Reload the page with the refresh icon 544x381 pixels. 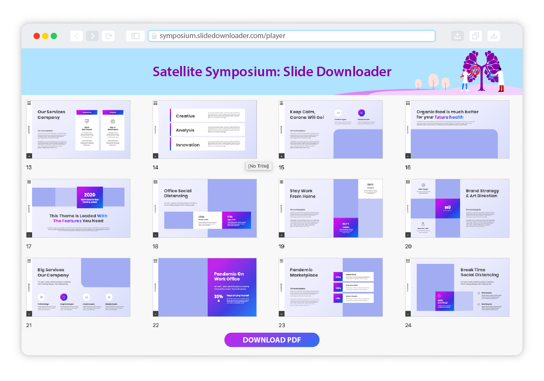tap(109, 36)
